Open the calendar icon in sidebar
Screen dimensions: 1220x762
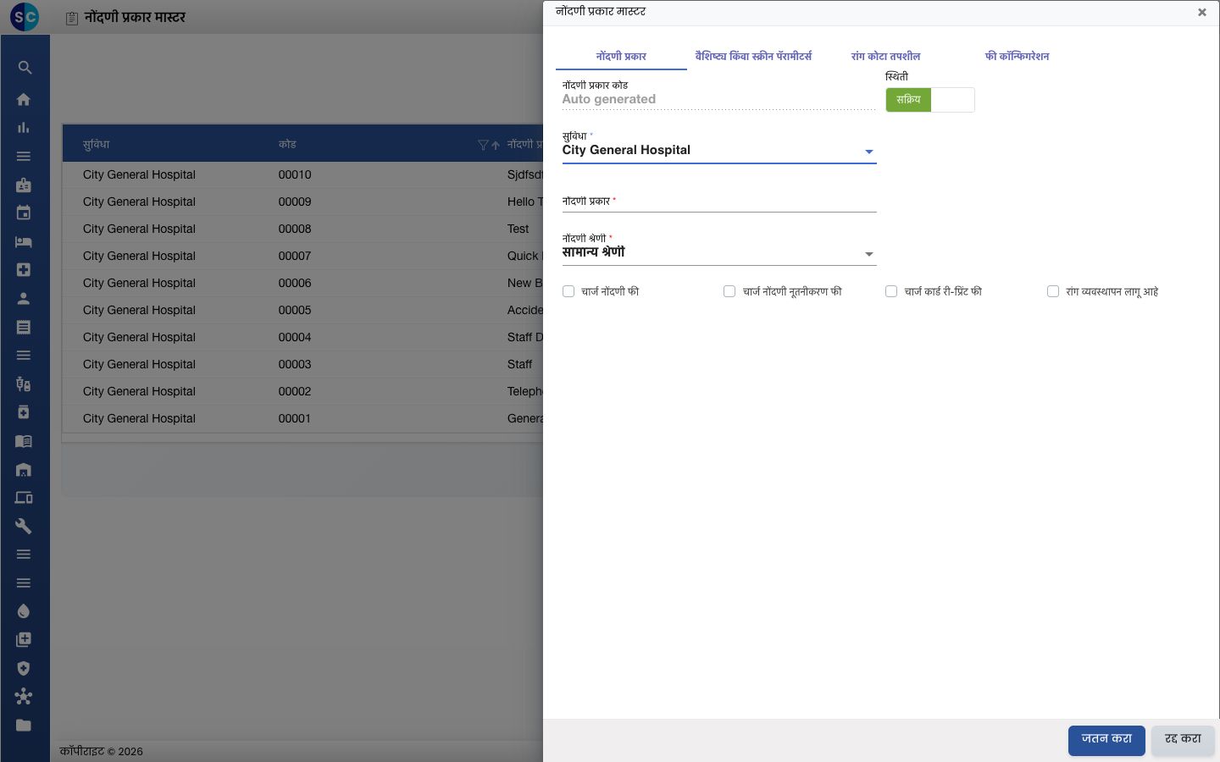[24, 213]
